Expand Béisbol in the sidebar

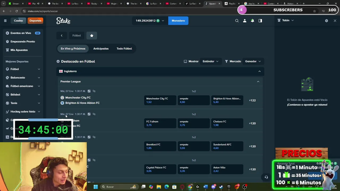[39, 94]
